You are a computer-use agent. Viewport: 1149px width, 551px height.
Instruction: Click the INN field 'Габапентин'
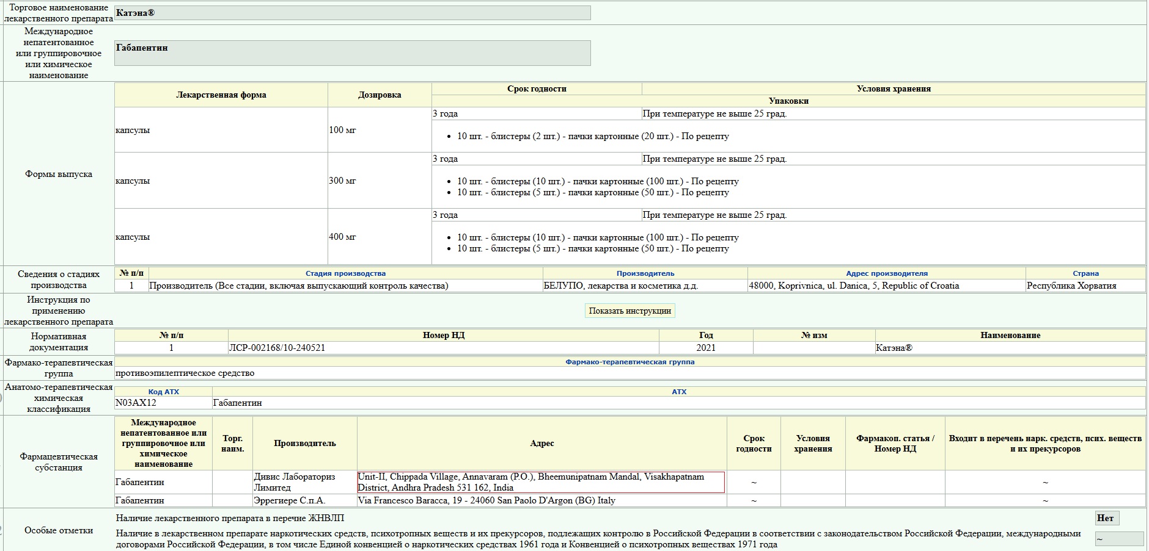coord(353,53)
